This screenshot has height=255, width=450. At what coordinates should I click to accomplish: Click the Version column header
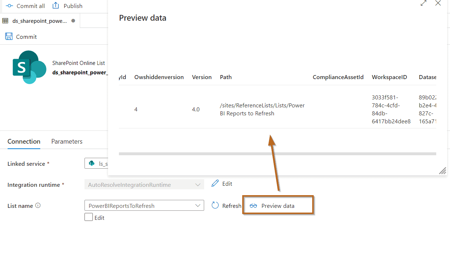[202, 77]
